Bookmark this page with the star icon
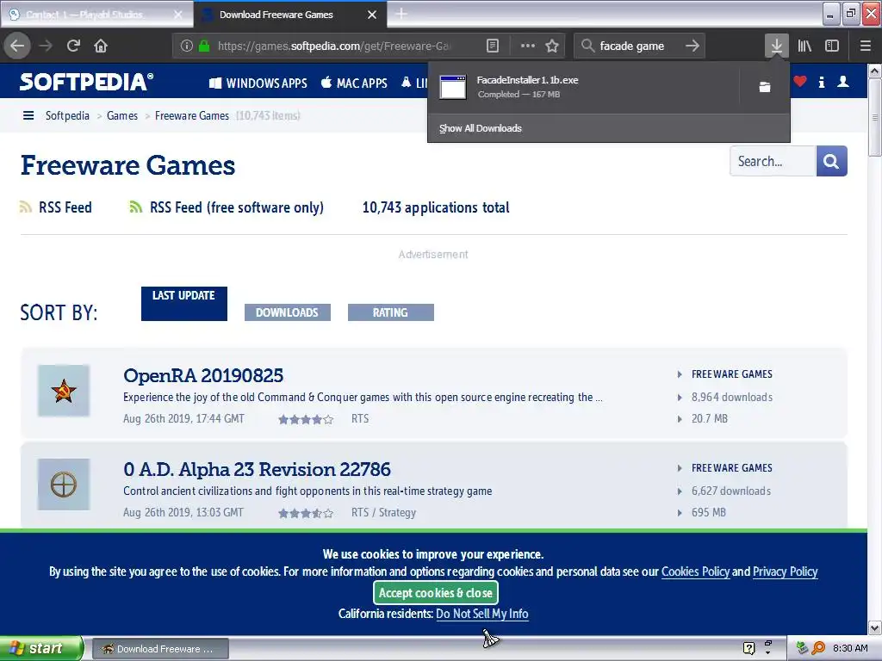 (x=552, y=46)
